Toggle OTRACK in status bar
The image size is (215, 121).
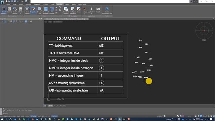click(33, 116)
